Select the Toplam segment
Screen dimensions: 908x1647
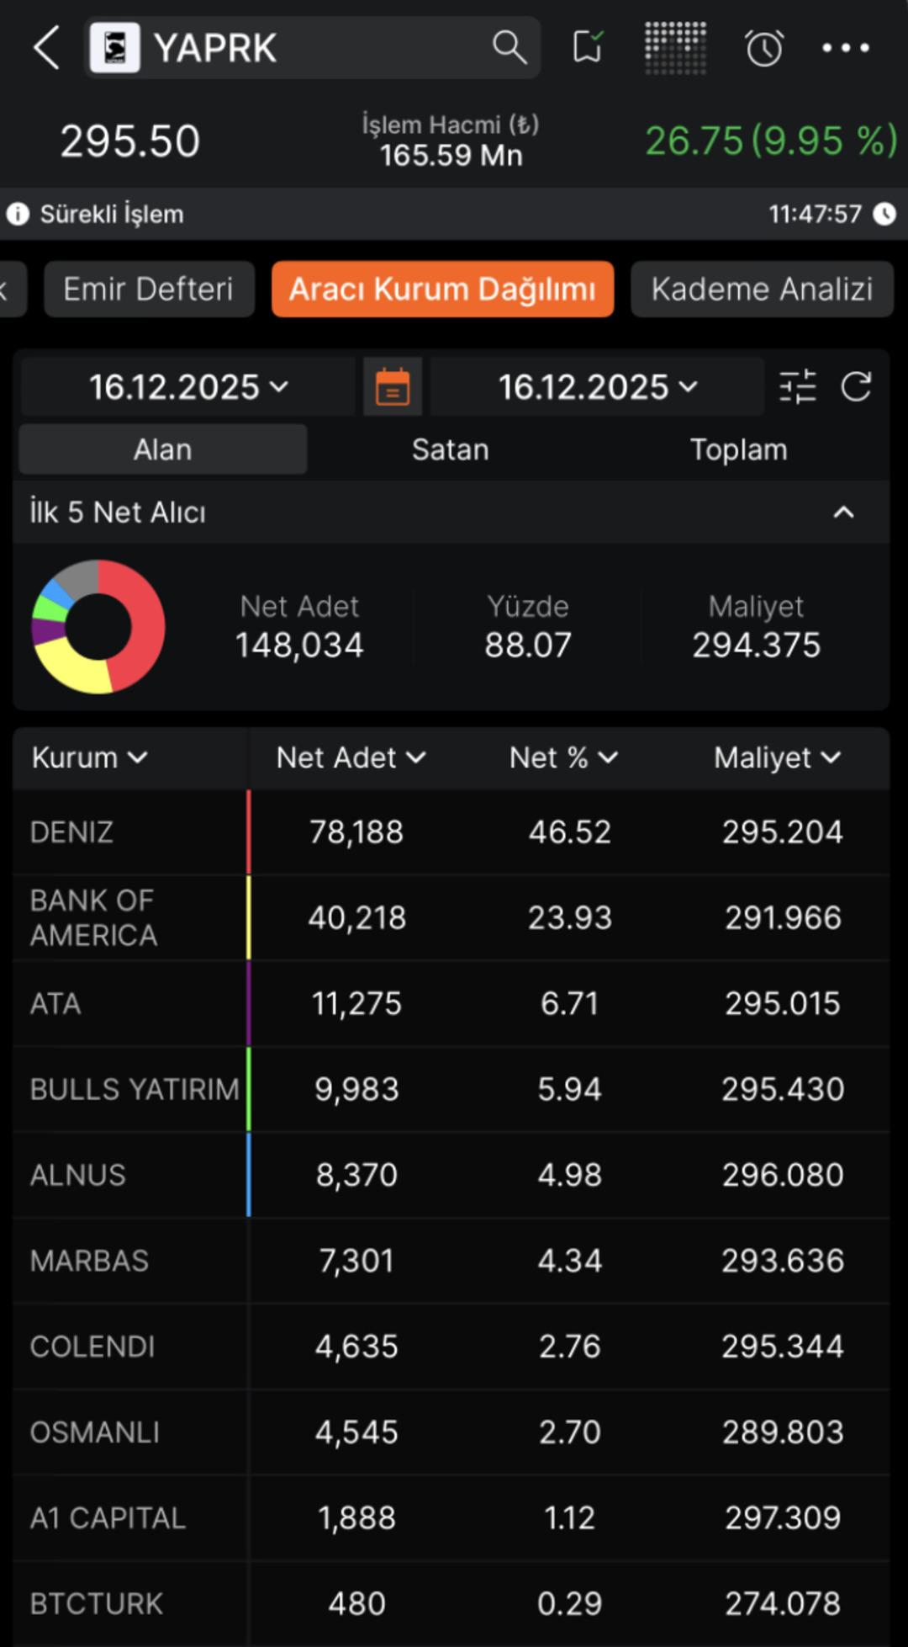point(738,449)
